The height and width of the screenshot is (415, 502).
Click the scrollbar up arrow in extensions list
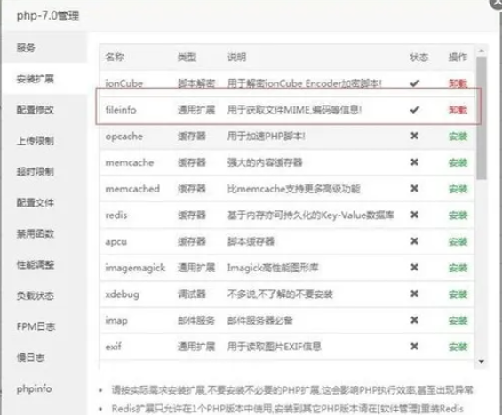(x=482, y=51)
